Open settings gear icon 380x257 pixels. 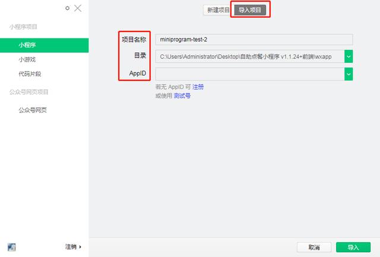67,8
